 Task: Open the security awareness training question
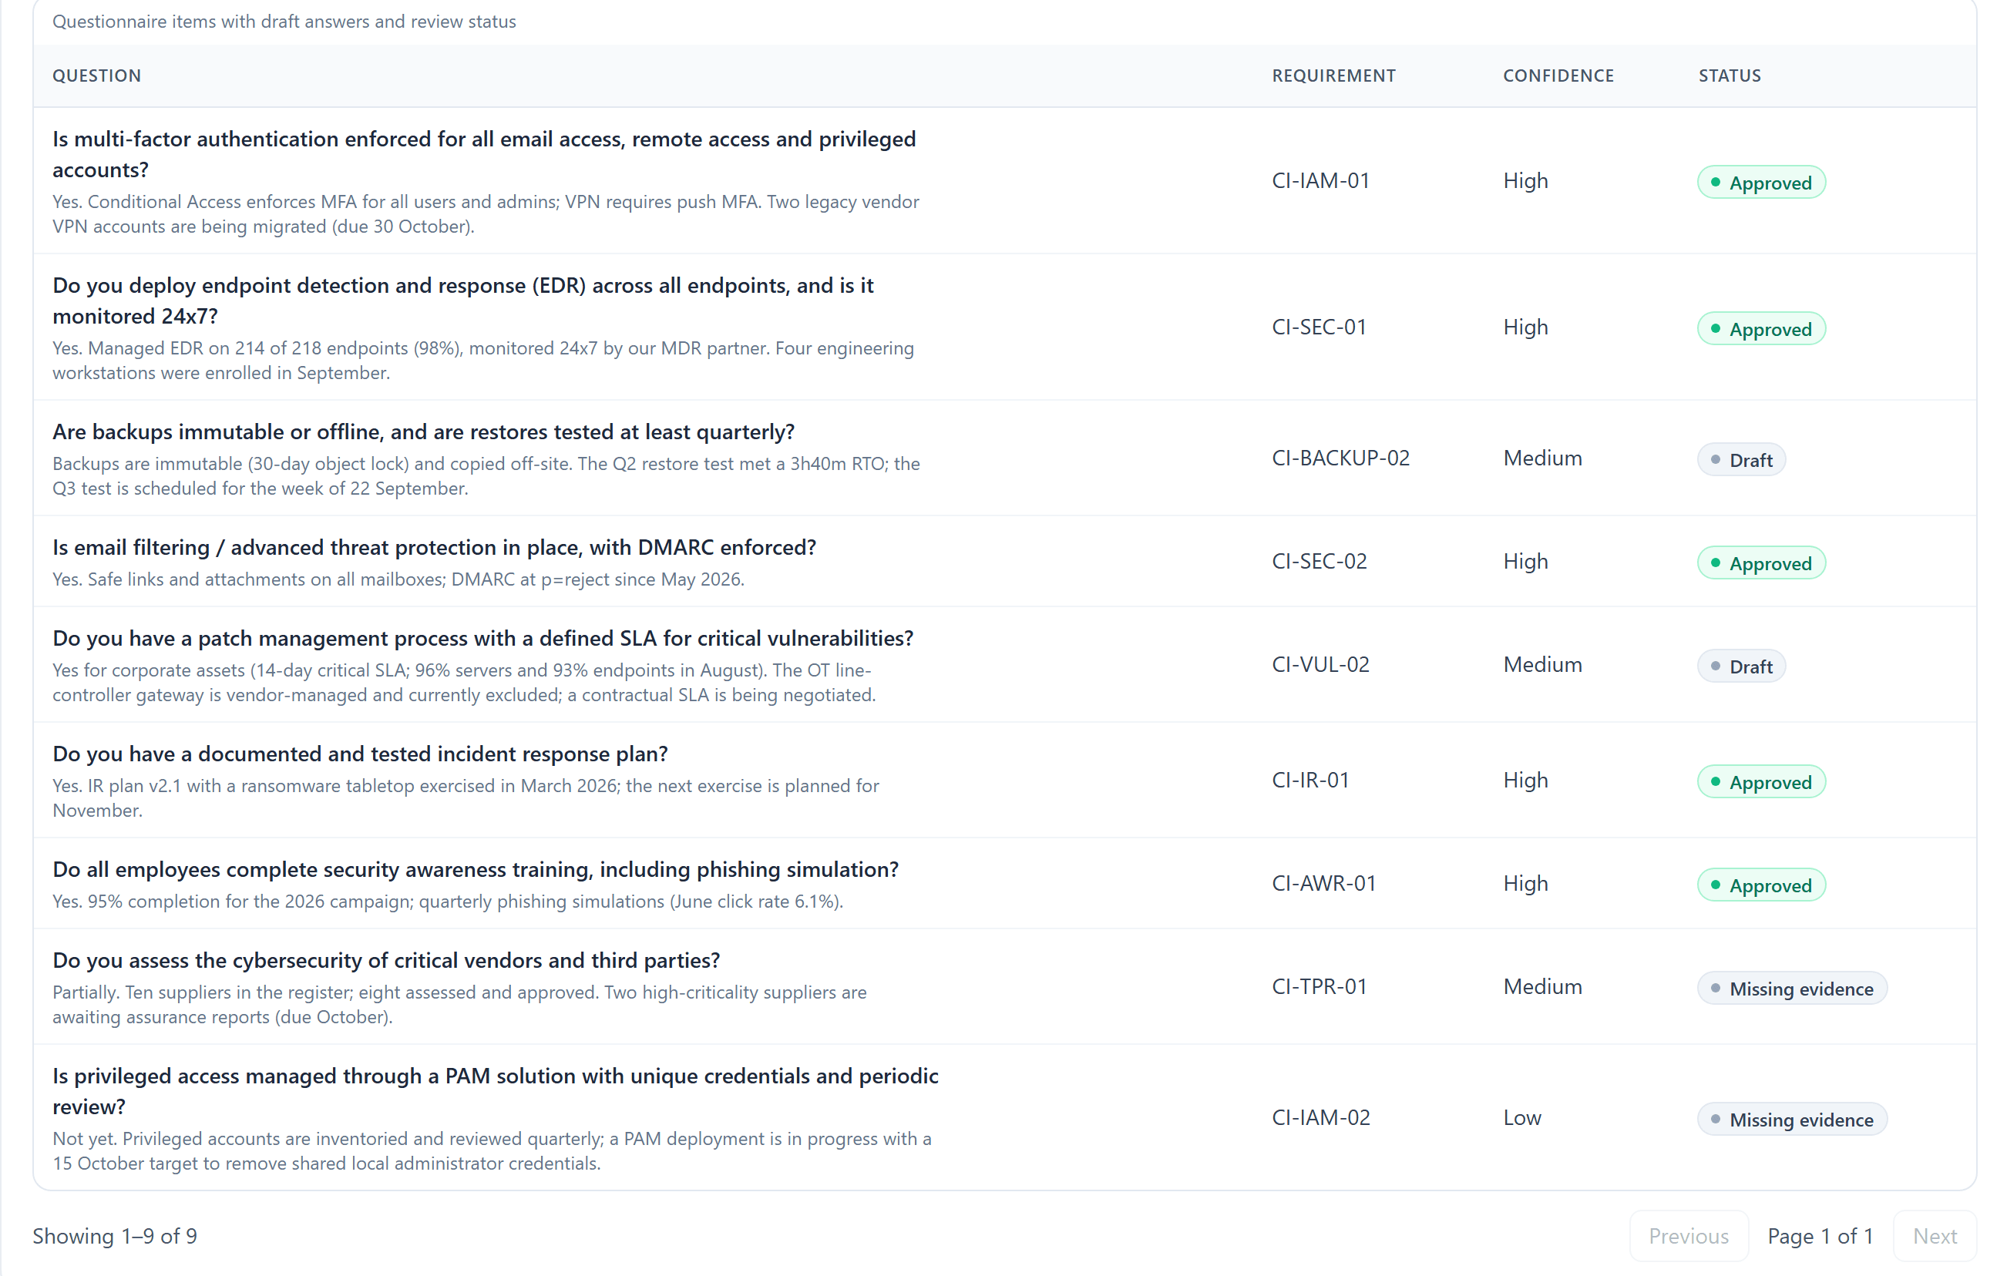[x=475, y=870]
